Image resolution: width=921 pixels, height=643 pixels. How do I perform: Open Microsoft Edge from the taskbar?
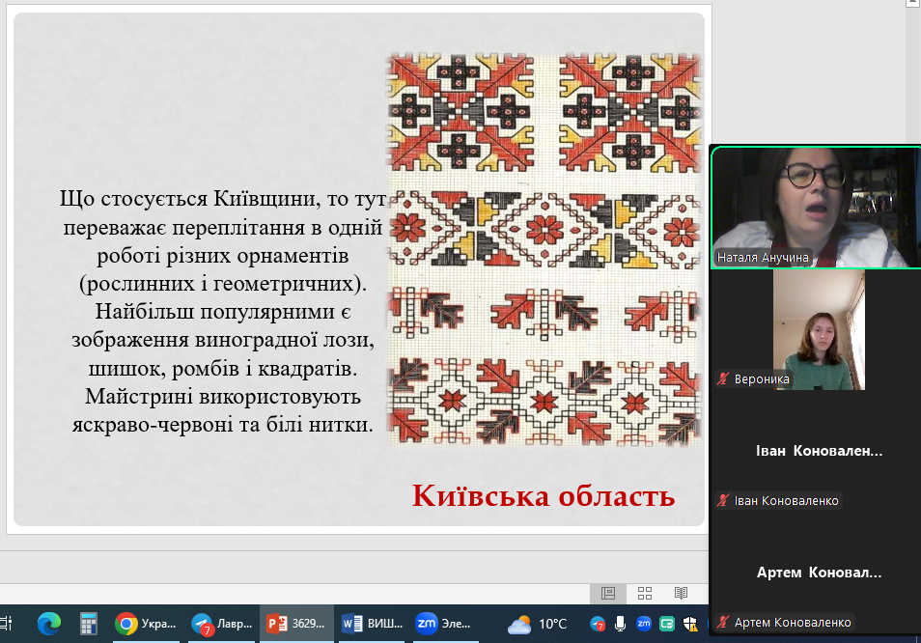(49, 624)
